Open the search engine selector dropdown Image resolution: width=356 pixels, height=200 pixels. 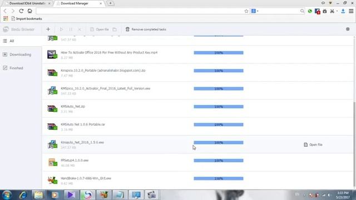[x=255, y=11]
